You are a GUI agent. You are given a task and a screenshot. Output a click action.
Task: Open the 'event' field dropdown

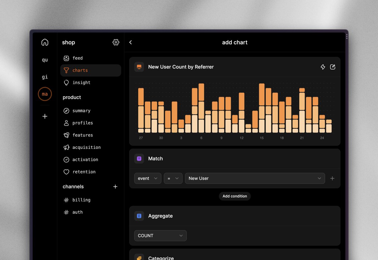(148, 178)
